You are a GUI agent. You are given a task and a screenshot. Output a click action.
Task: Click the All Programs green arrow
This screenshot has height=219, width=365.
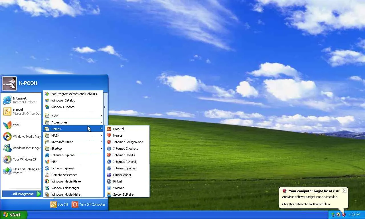39,194
